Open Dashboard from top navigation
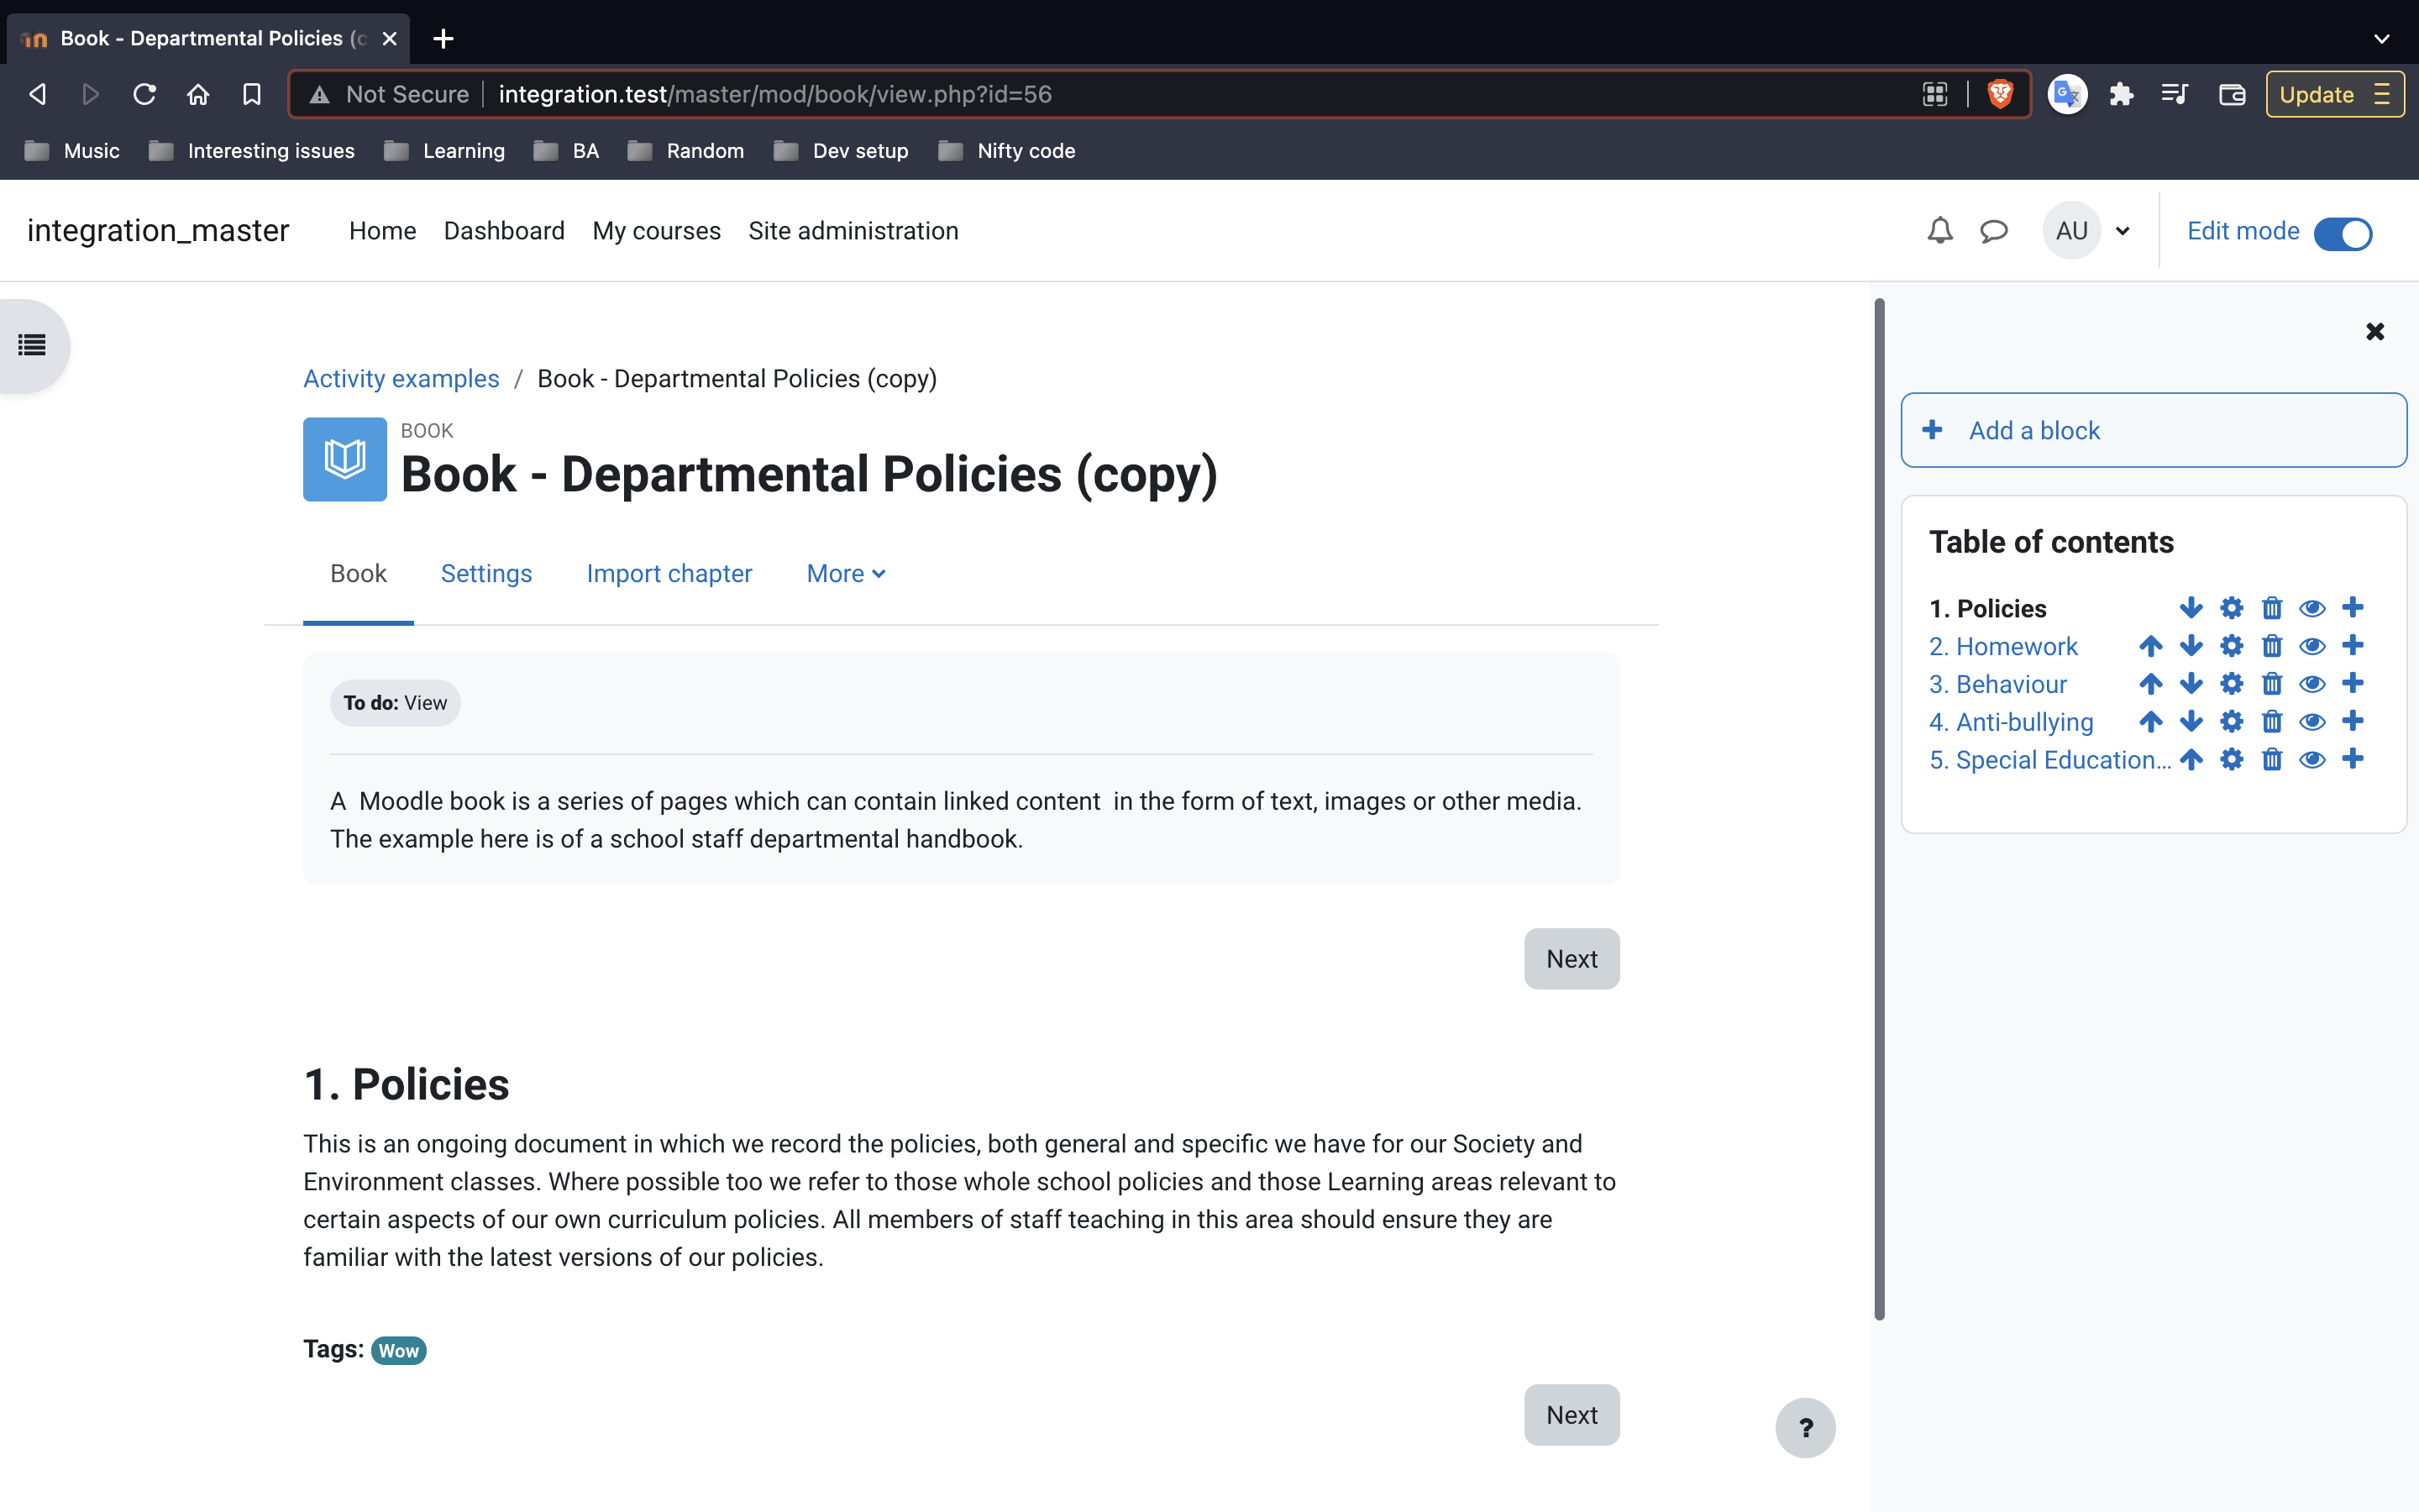 coord(504,231)
